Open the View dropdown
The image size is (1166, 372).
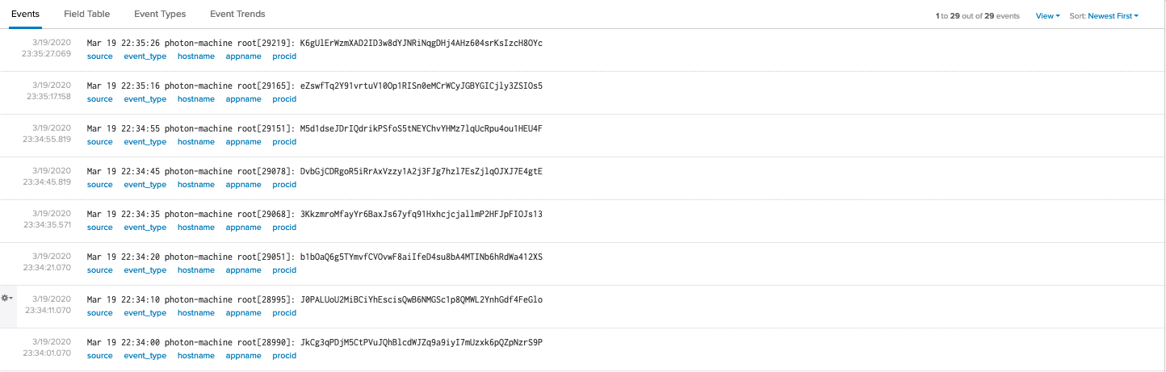pos(1047,16)
